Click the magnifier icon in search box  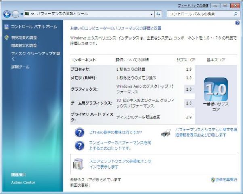[x=236, y=14]
